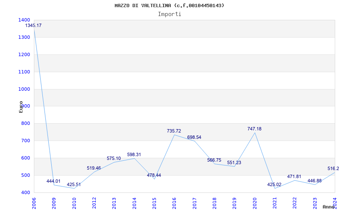Image resolution: width=339 pixels, height=211 pixels.
Task: Click the 566.75 data label
Action: pos(214,160)
